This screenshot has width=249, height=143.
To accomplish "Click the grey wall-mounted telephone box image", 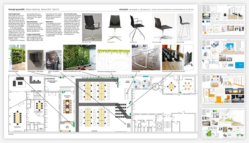I will pyautogui.click(x=36, y=60).
